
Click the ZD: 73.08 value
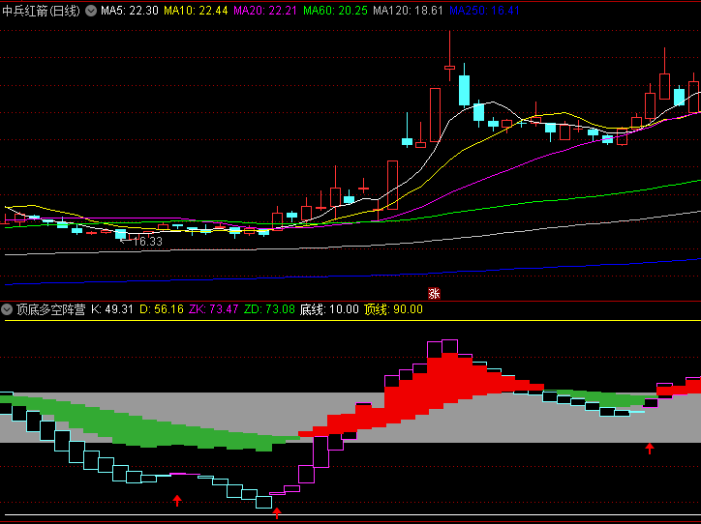269,309
